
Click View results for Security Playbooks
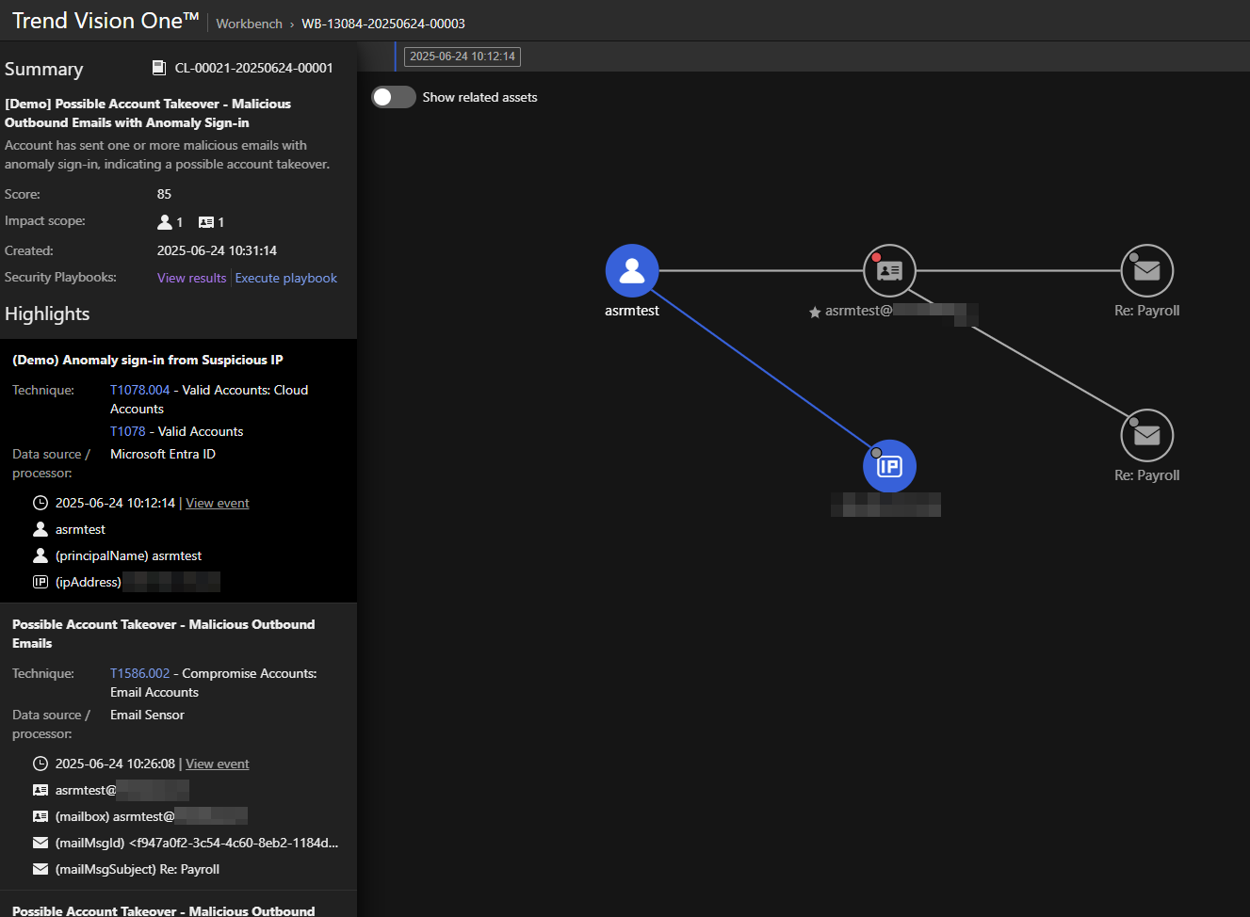tap(191, 278)
